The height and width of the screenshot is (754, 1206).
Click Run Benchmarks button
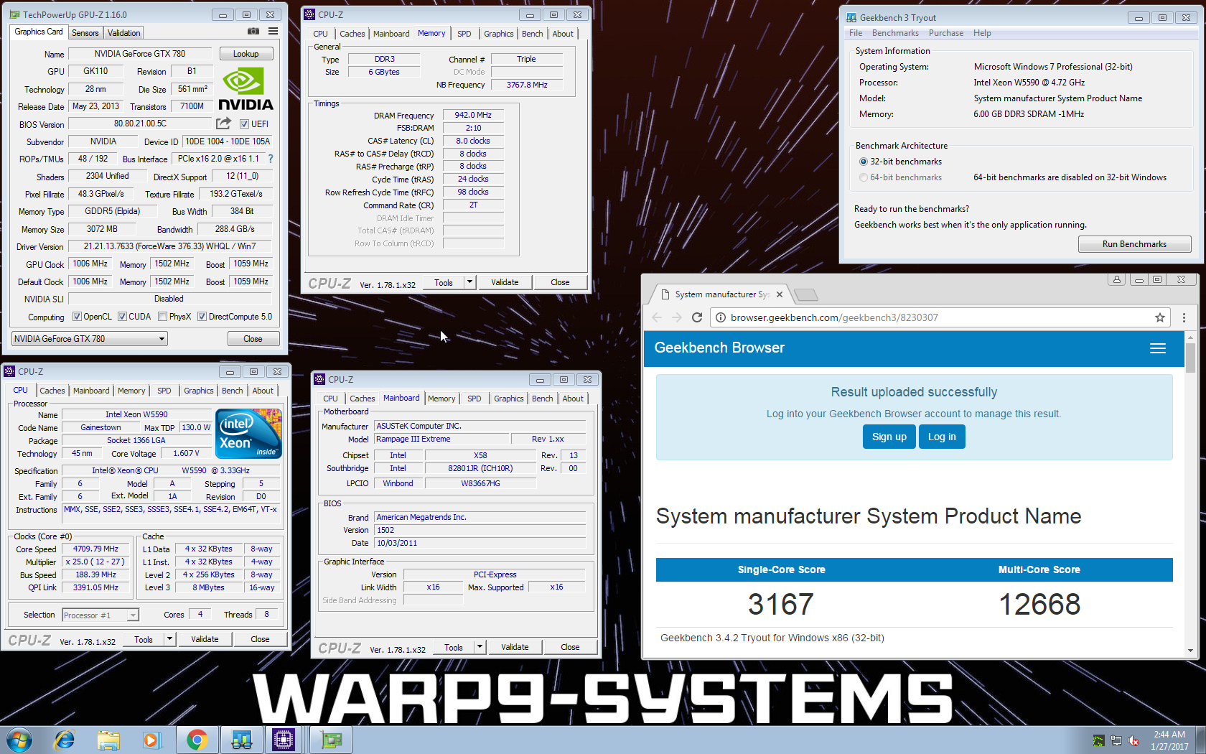click(1134, 244)
